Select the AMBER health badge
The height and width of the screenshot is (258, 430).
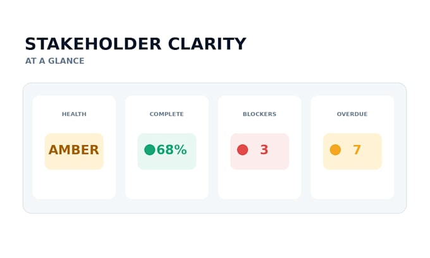pos(74,151)
